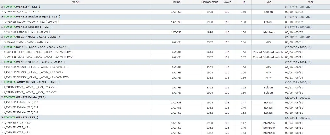Click magnifier icon beside AVENSIS VERSO 2.4 VVTi 4WD

point(5,77)
